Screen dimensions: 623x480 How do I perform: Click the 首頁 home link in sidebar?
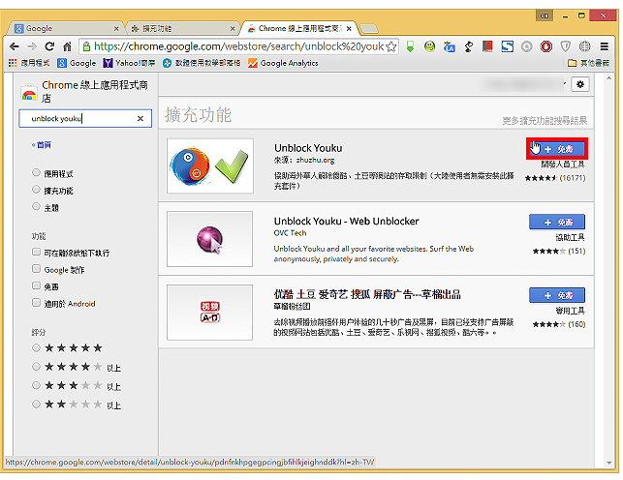[42, 145]
